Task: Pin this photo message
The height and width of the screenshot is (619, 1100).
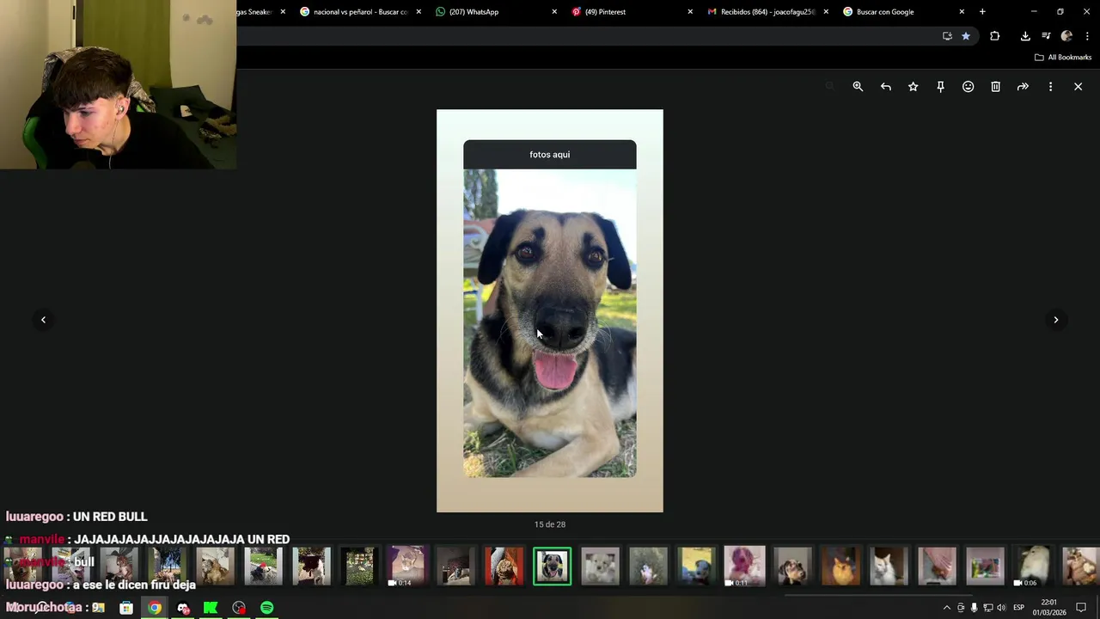Action: click(x=940, y=87)
